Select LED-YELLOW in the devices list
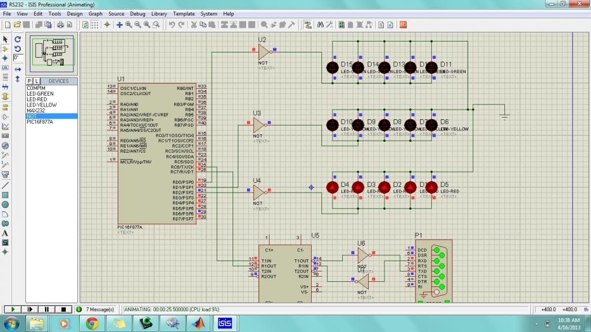The image size is (591, 332). 42,105
